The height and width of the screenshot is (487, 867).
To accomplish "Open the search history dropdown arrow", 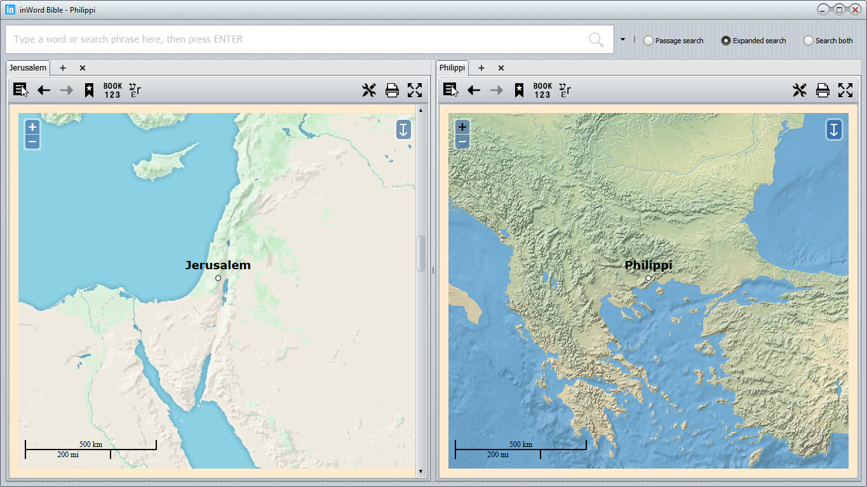I will 622,39.
